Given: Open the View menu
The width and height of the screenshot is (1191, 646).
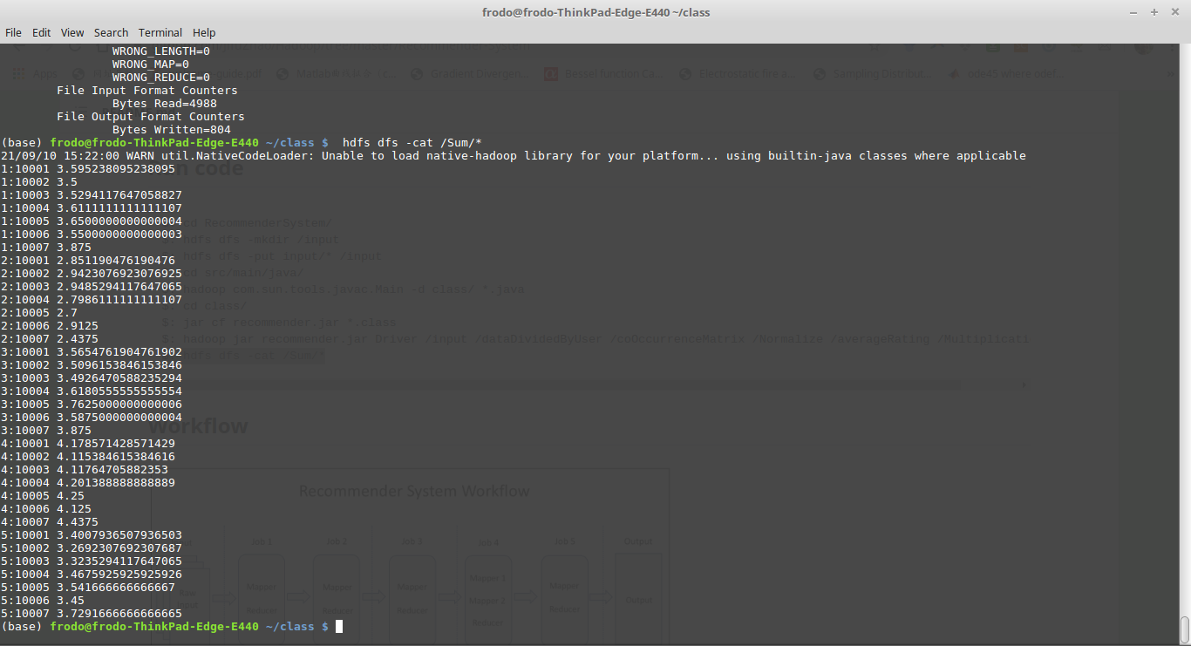Looking at the screenshot, I should (72, 32).
